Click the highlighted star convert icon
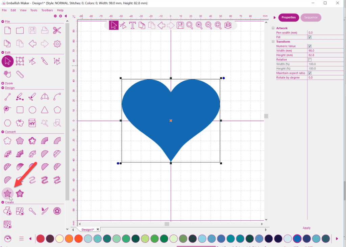Screen dimensions: 346x247 click(7, 193)
